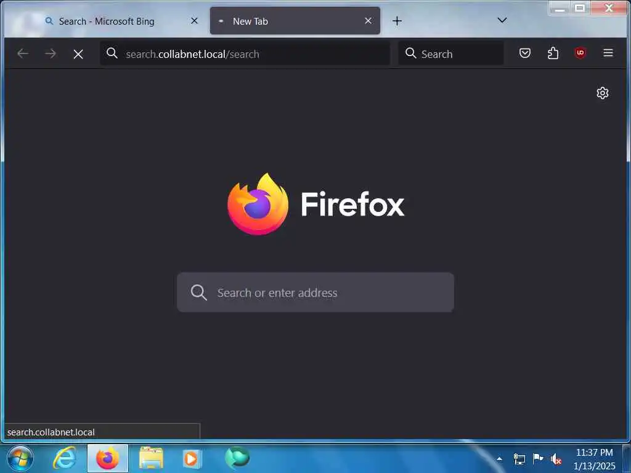
Task: Close the Search - Microsoft Bing tab
Action: pyautogui.click(x=194, y=21)
